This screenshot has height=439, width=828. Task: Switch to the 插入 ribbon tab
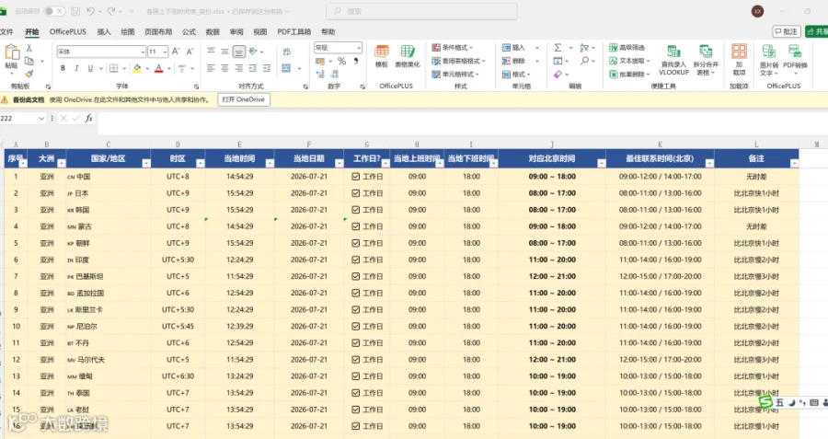[104, 31]
